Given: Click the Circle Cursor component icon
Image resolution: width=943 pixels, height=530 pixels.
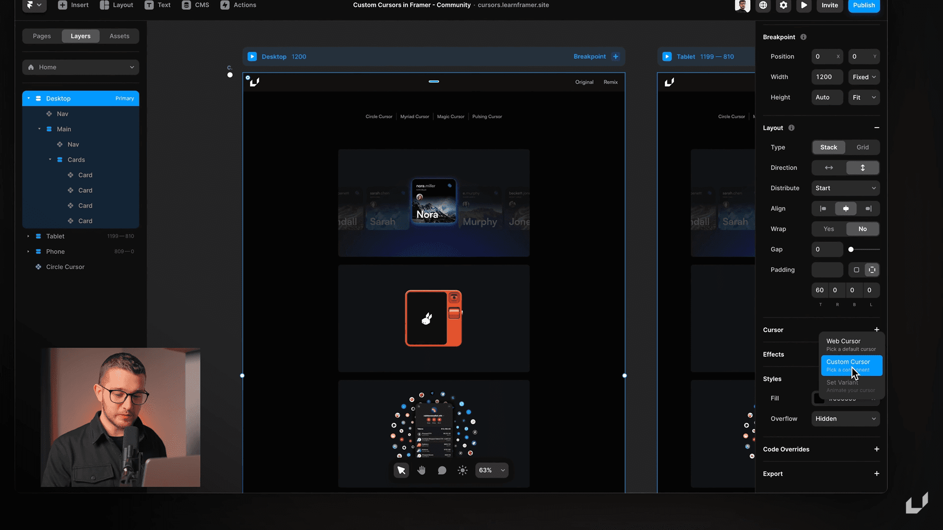Looking at the screenshot, I should point(38,267).
